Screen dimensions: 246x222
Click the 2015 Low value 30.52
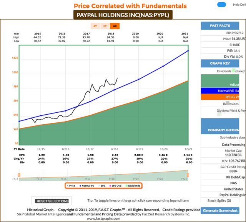tap(37, 41)
